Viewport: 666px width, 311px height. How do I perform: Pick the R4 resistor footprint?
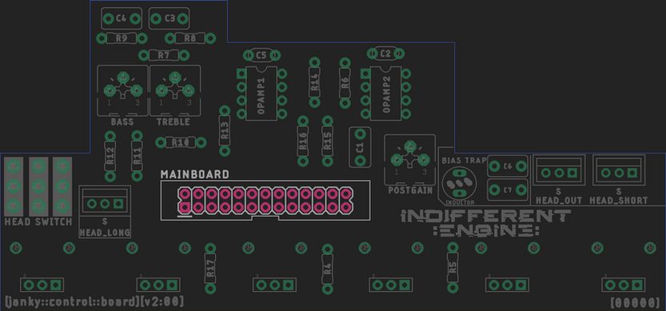tap(327, 269)
